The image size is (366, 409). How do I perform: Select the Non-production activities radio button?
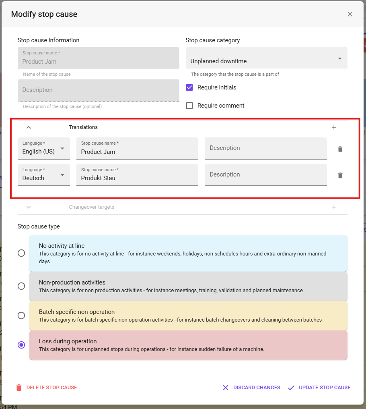21,286
